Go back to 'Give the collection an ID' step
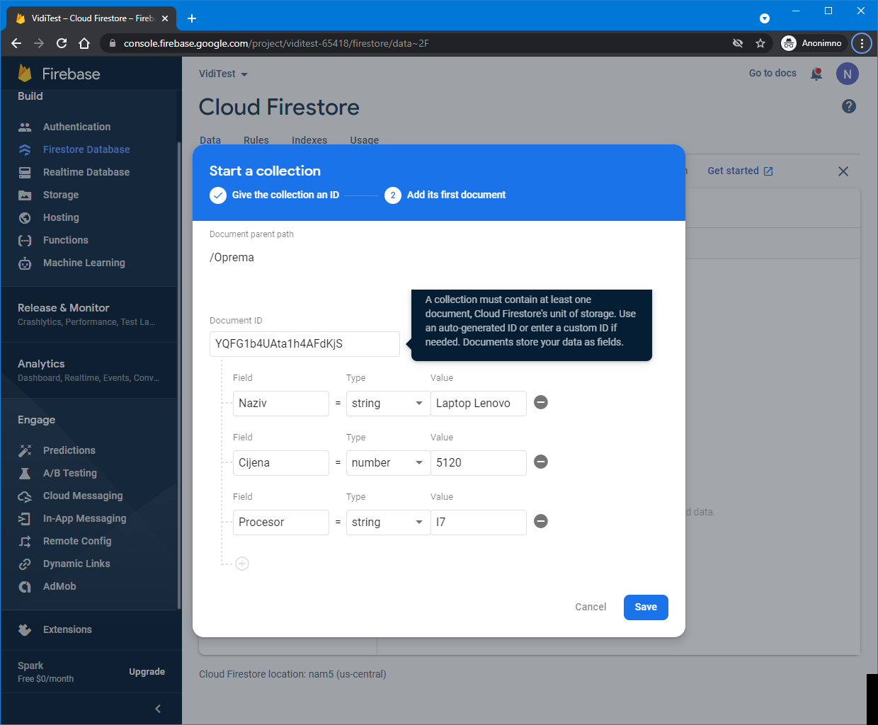 tap(275, 195)
